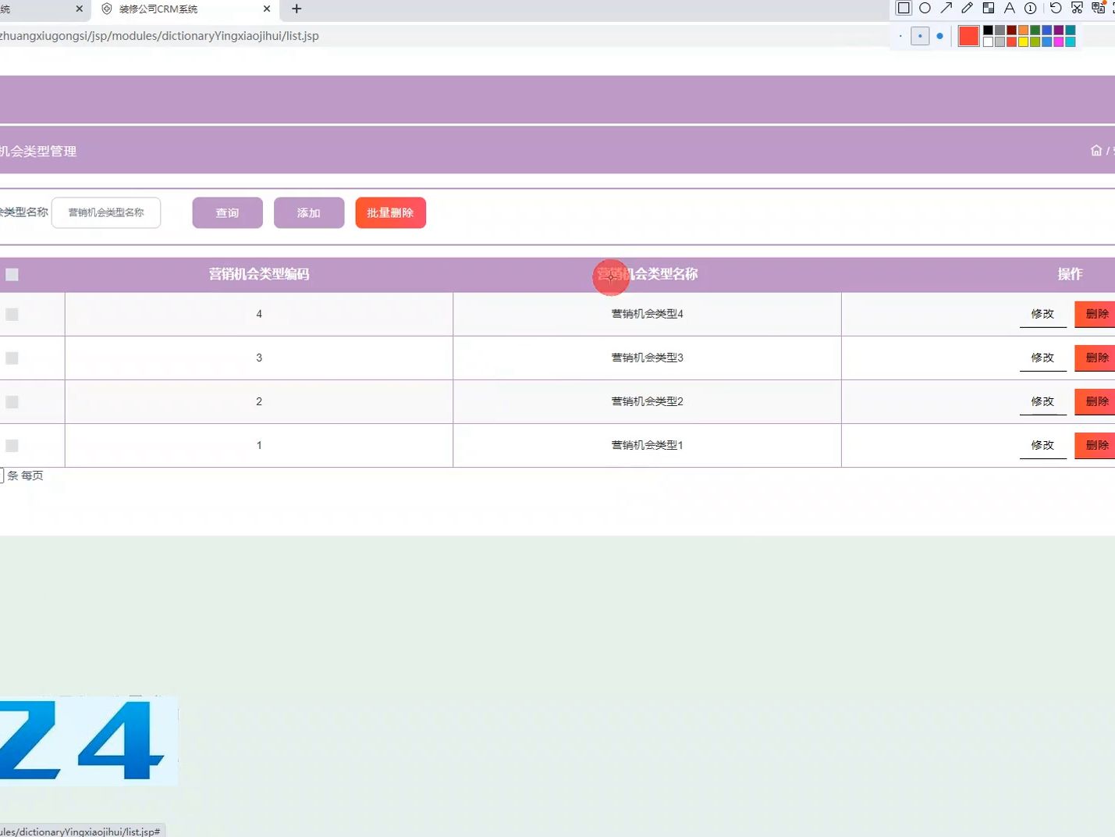
Task: Click the 营销机会类型名称 column header
Action: point(648,274)
